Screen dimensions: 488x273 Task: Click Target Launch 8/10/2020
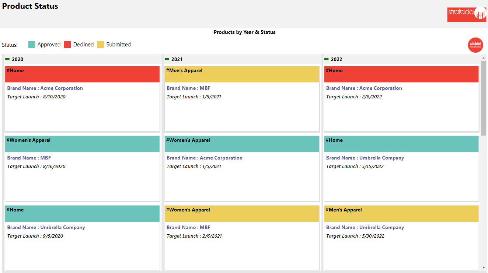click(x=36, y=97)
